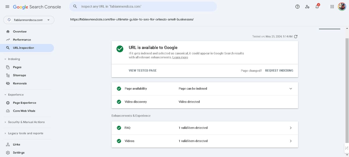The height and width of the screenshot is (157, 349).
Task: Click the Removals crossed-eye icon
Action: [x=8, y=83]
